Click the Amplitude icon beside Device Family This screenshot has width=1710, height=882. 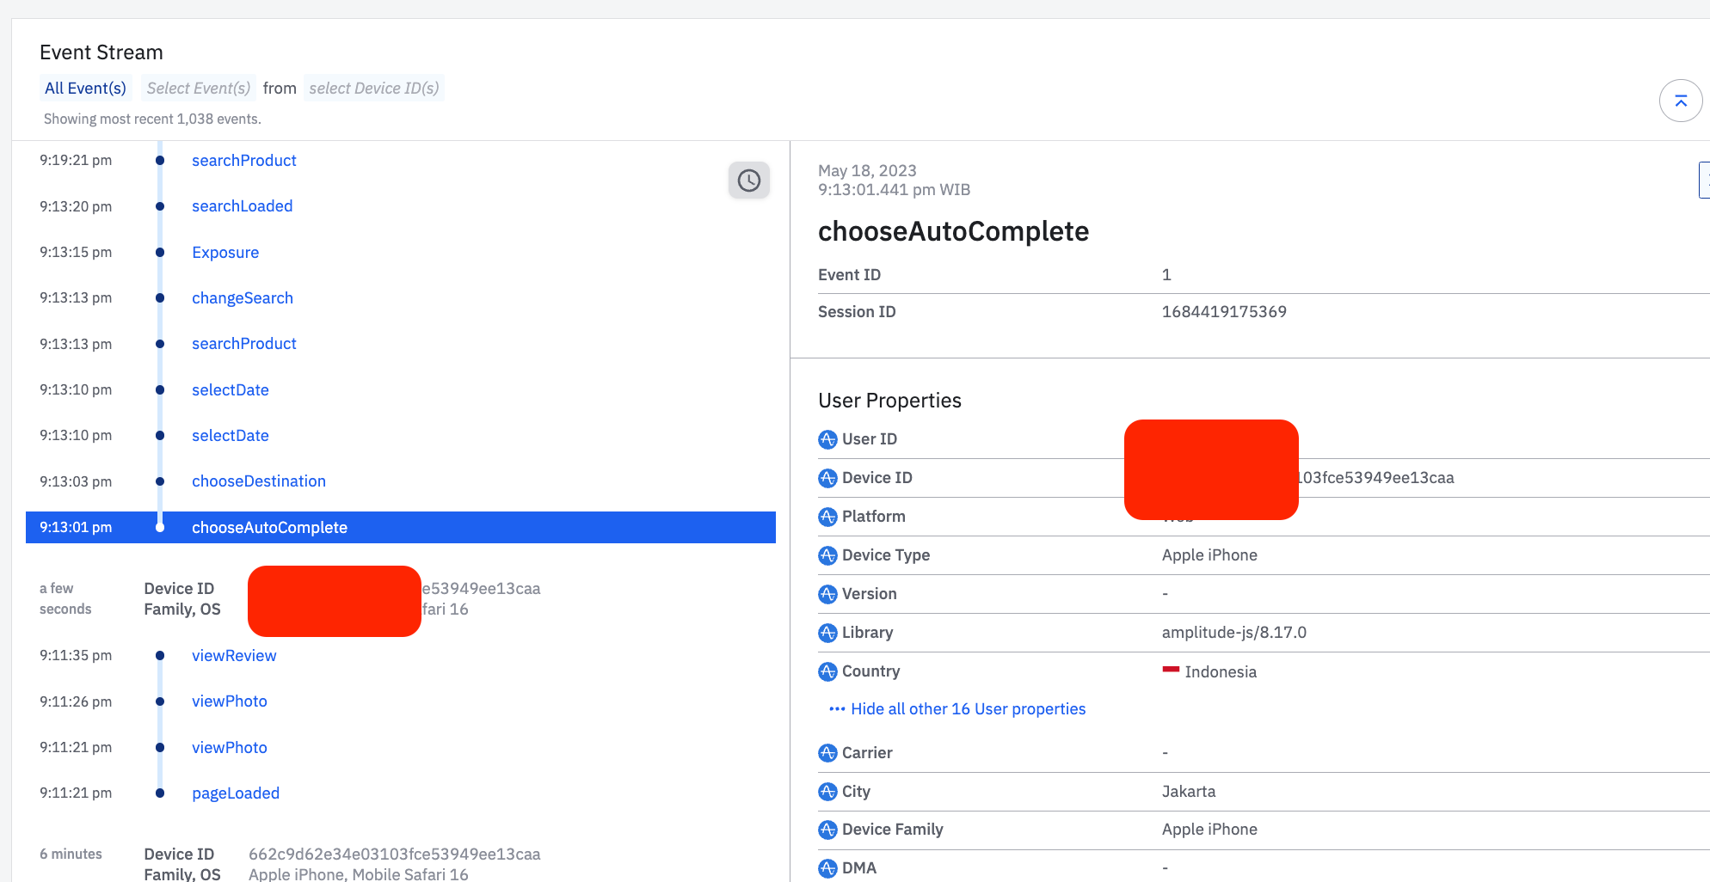click(827, 830)
